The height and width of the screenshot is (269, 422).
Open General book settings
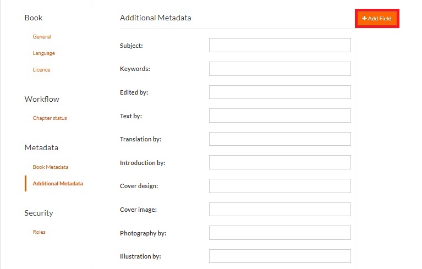tap(42, 37)
